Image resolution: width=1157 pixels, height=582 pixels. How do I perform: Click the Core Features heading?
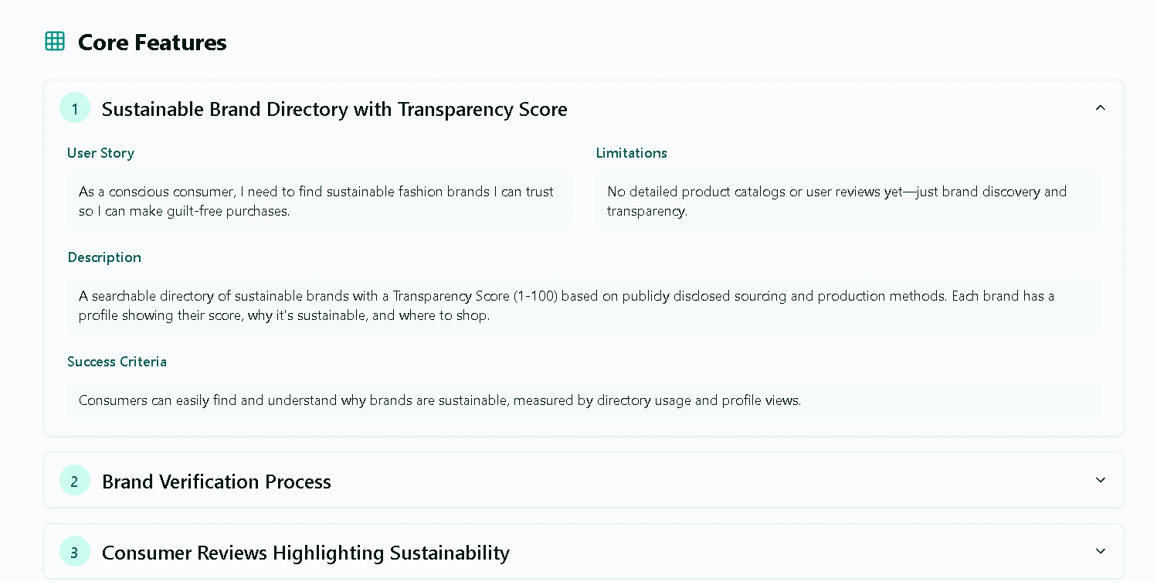(x=152, y=42)
